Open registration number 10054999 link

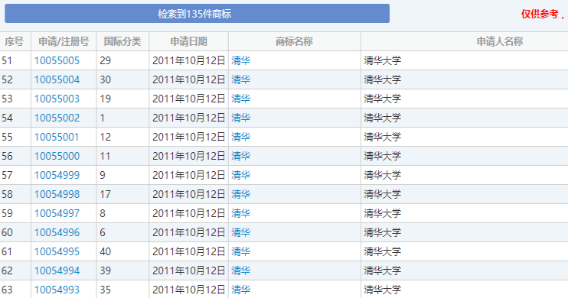tap(57, 176)
